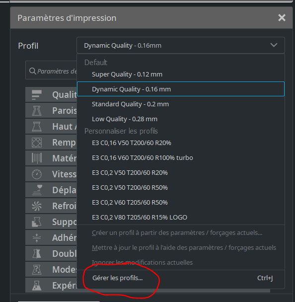Close the Paramètres d'impression panel

[282, 18]
